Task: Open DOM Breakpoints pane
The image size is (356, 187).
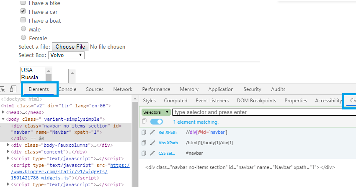Action: point(257,101)
